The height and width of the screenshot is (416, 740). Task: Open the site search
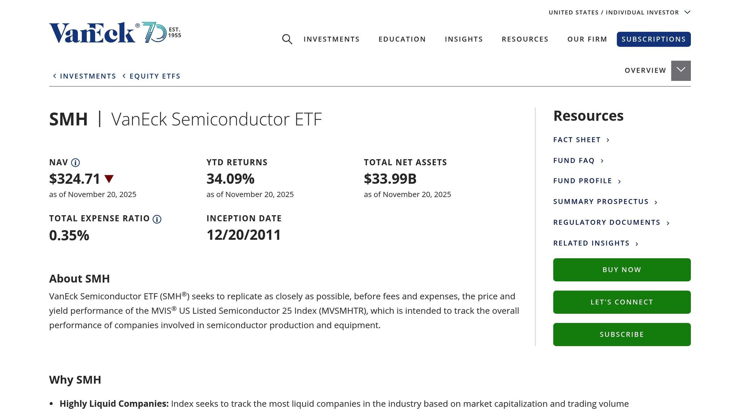(287, 39)
